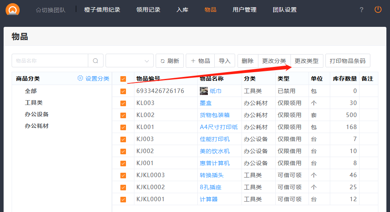Open the 佳能打印机 item link
Image resolution: width=390 pixels, height=212 pixels.
(215, 139)
